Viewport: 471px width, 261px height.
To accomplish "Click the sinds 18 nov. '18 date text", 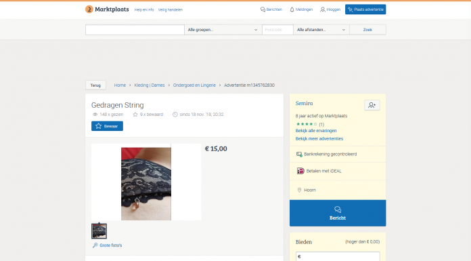I will [202, 115].
